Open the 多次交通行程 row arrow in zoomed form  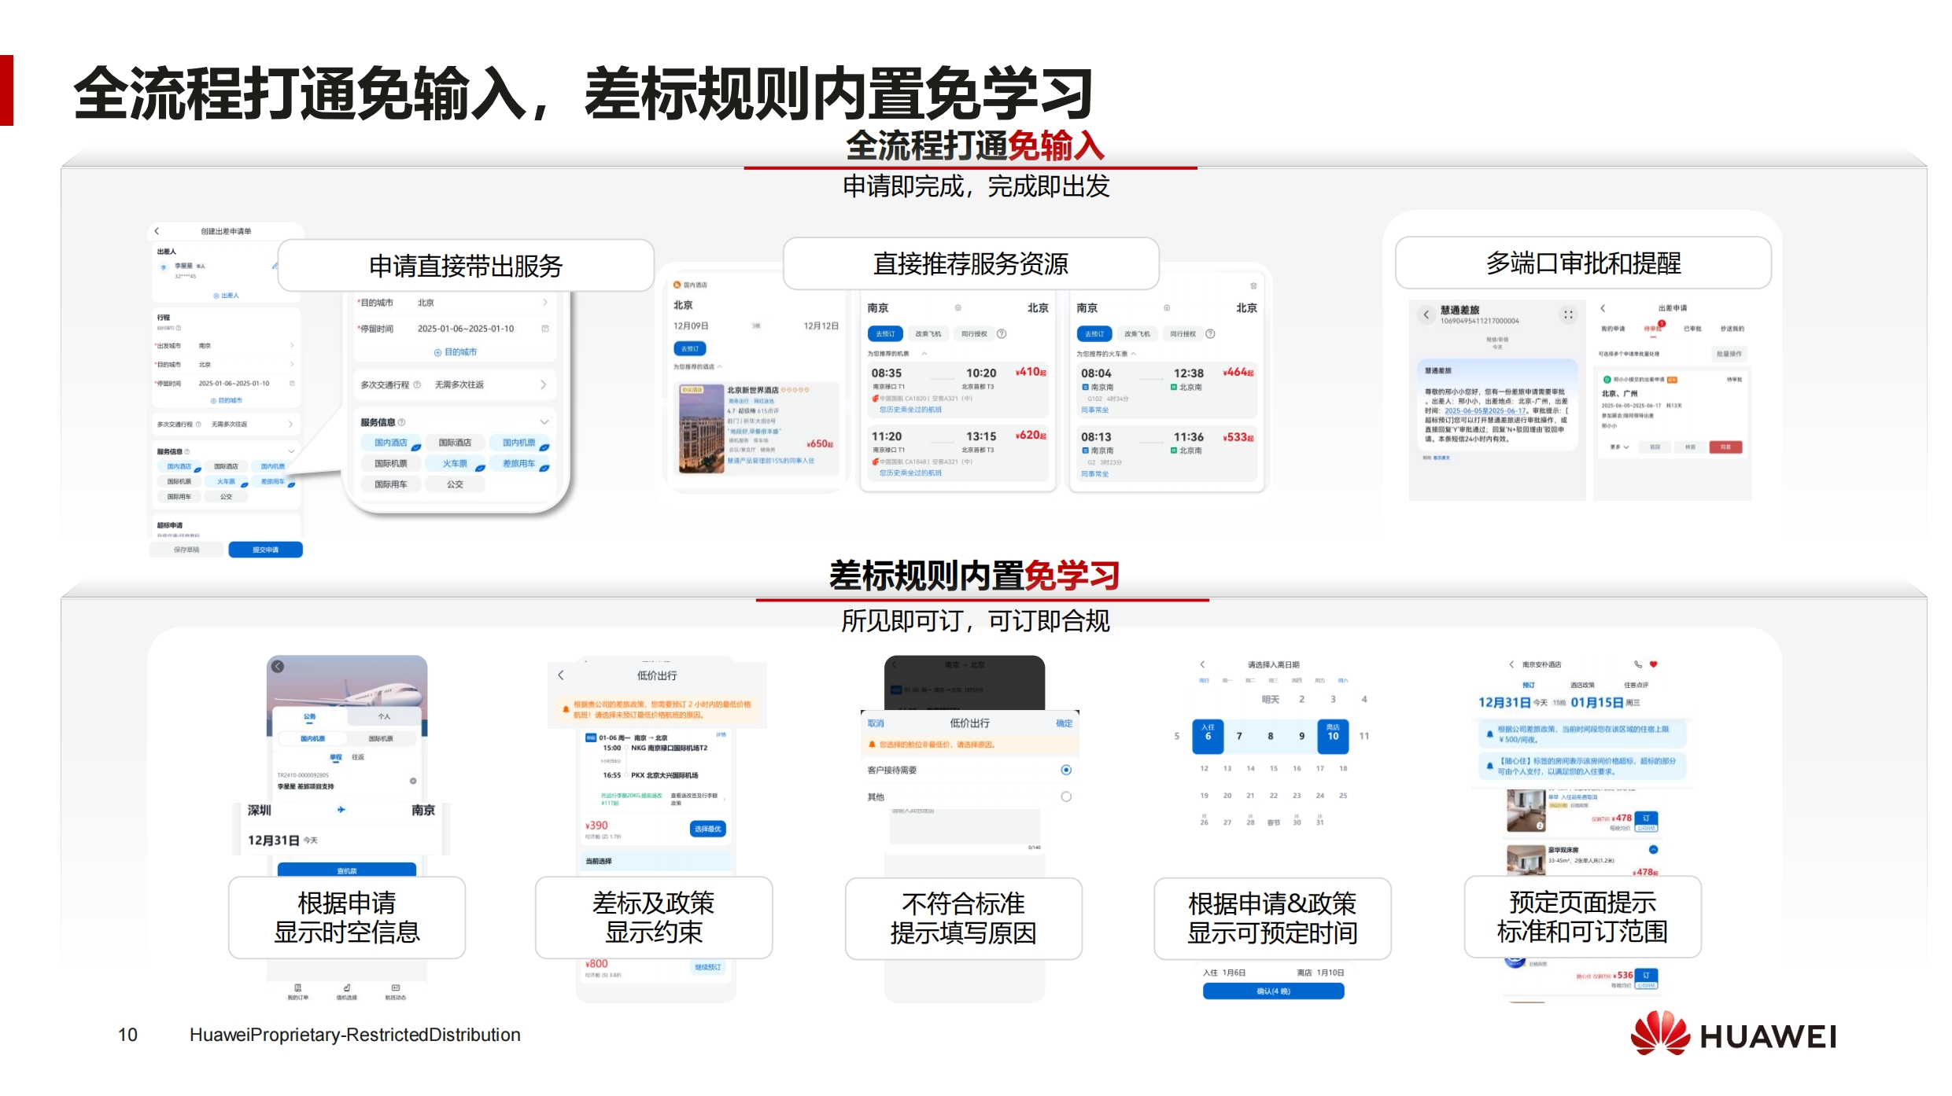click(x=543, y=384)
